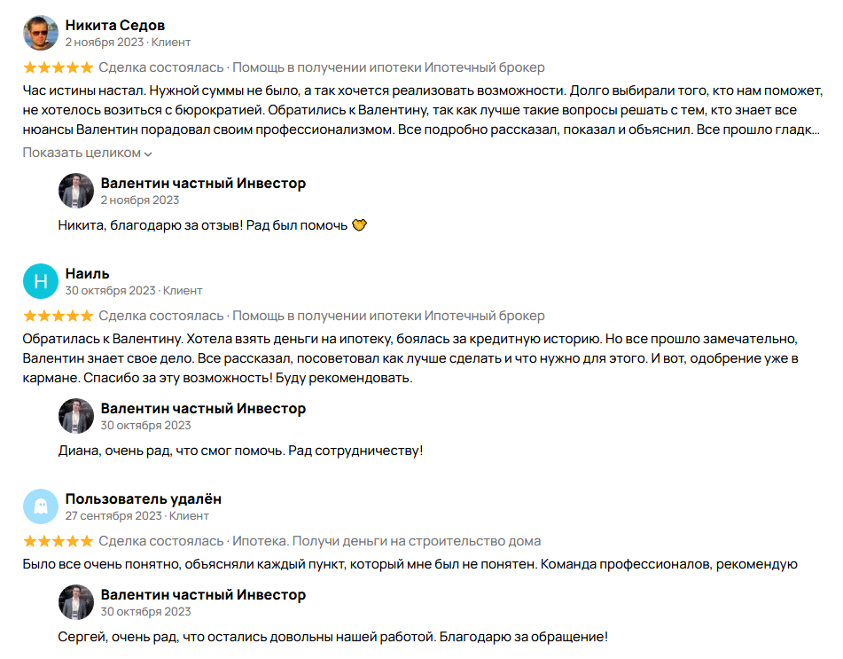
Task: Click the star rating on Наиль's review
Action: click(x=58, y=316)
